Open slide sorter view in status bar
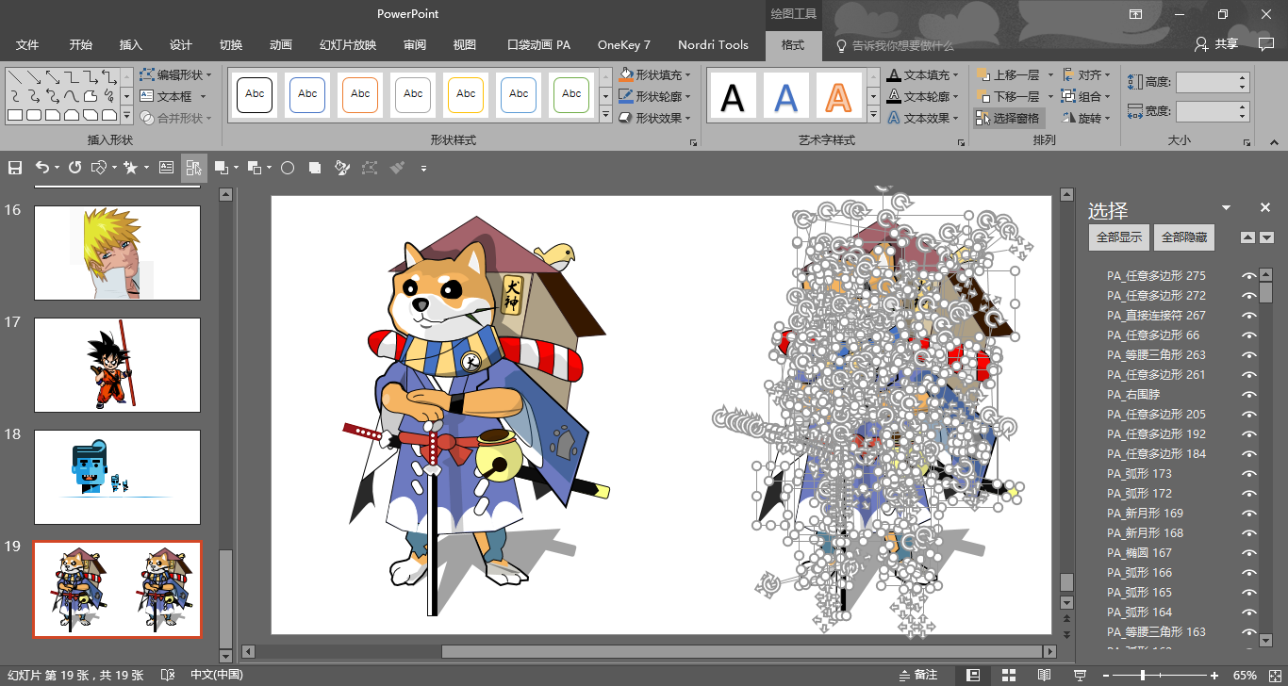 [x=1009, y=675]
